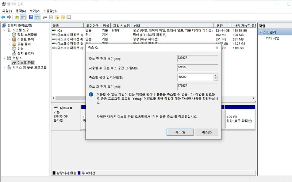Click the Shared Folders icon in tree
The height and width of the screenshot is (182, 292).
pyautogui.click(x=14, y=44)
